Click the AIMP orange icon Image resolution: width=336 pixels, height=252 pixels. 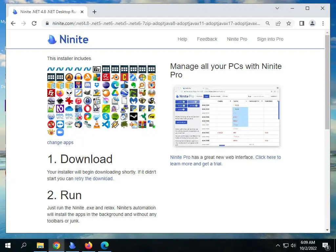tap(69, 77)
